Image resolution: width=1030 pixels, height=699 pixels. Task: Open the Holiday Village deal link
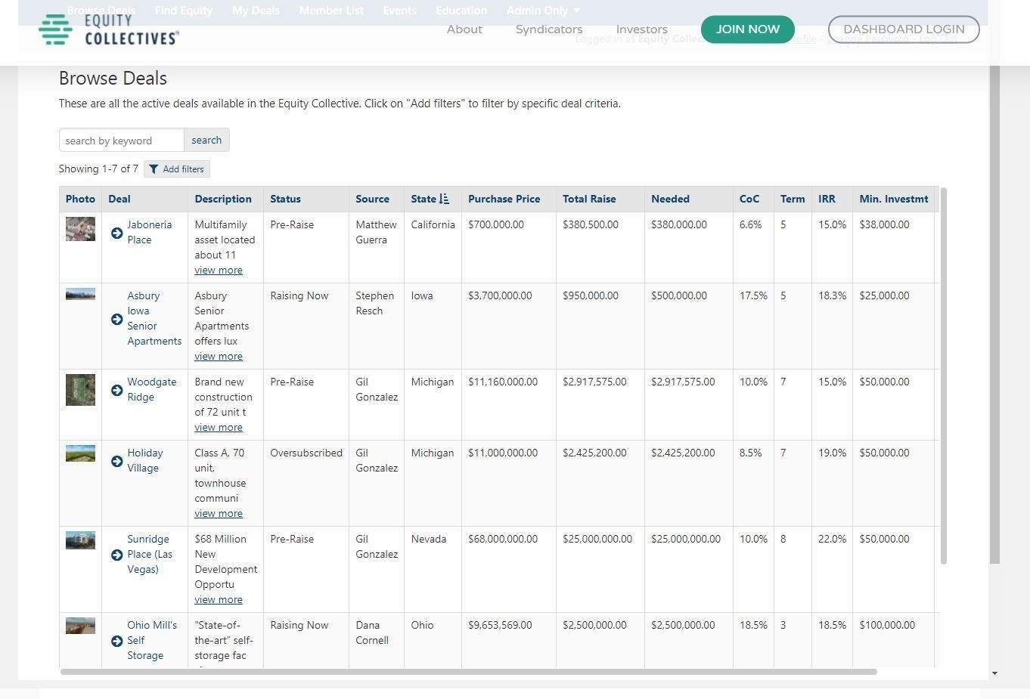tap(144, 460)
